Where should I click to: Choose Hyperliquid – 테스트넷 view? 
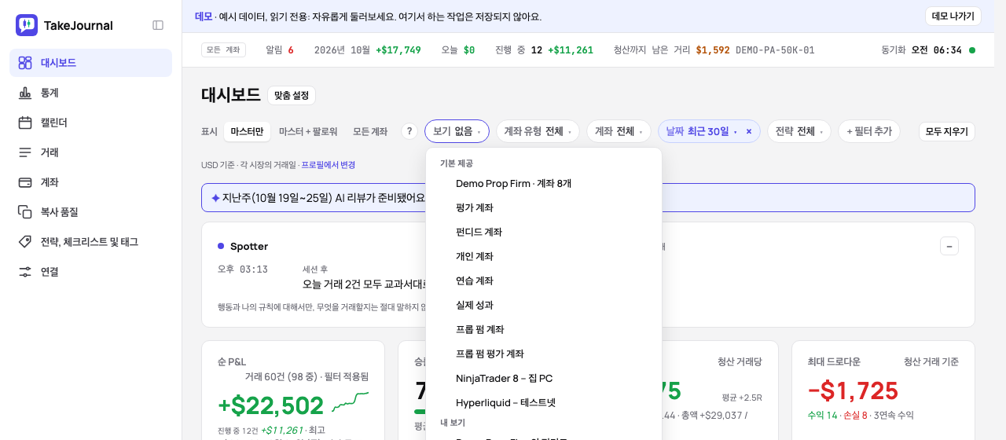point(544,402)
